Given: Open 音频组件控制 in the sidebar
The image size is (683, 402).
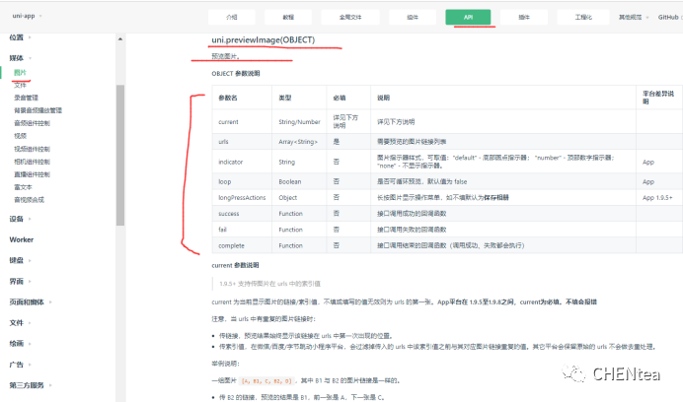Looking at the screenshot, I should [32, 123].
